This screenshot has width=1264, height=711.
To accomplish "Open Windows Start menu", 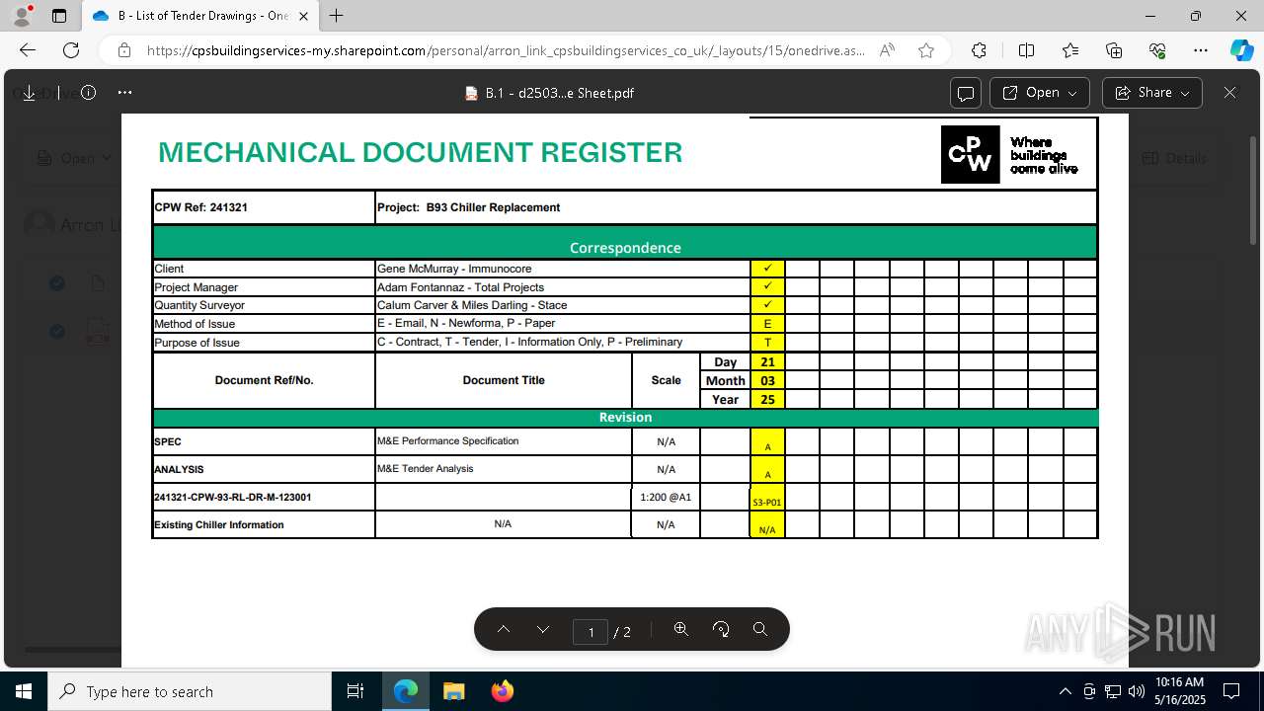I will click(x=24, y=691).
